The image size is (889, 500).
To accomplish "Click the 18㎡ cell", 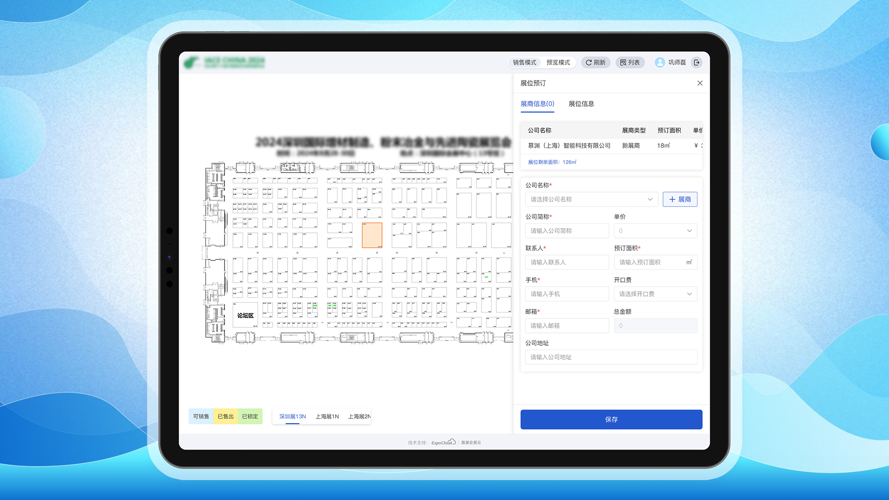I will (664, 146).
